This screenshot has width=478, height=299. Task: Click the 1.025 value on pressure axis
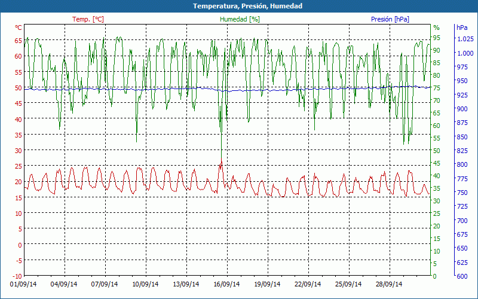click(465, 39)
